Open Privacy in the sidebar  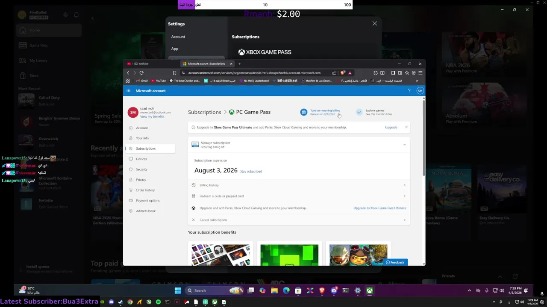coord(141,180)
